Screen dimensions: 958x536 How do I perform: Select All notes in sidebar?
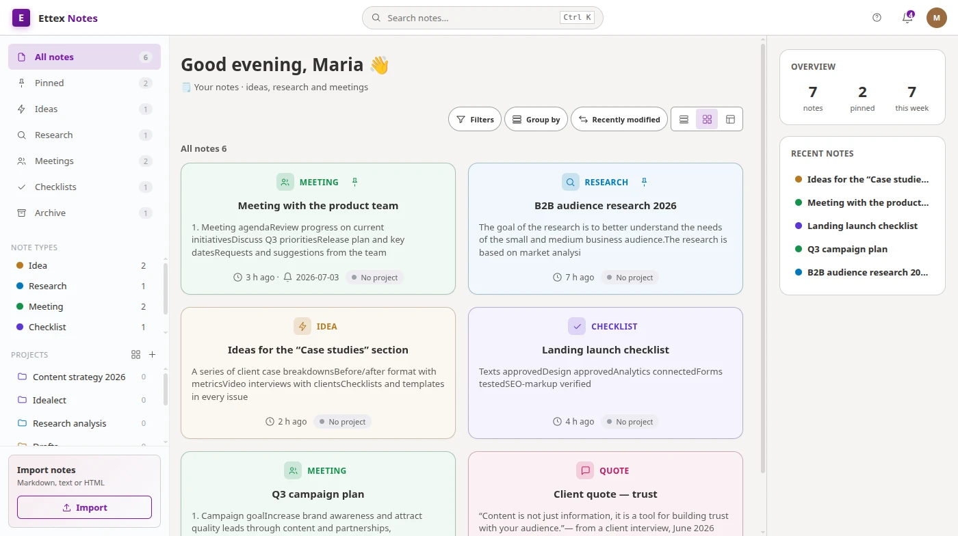point(84,57)
